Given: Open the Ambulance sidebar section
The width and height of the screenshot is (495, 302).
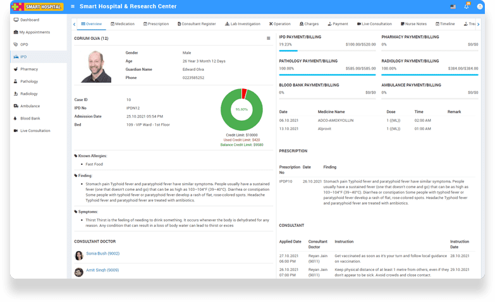Looking at the screenshot, I should [30, 106].
